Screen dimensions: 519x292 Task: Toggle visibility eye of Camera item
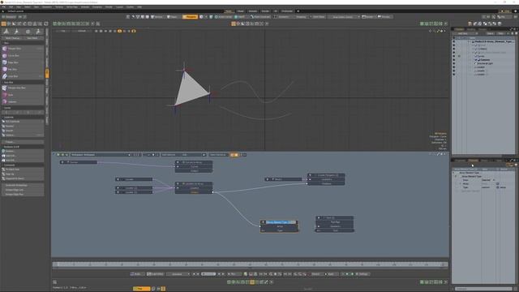tap(454, 60)
